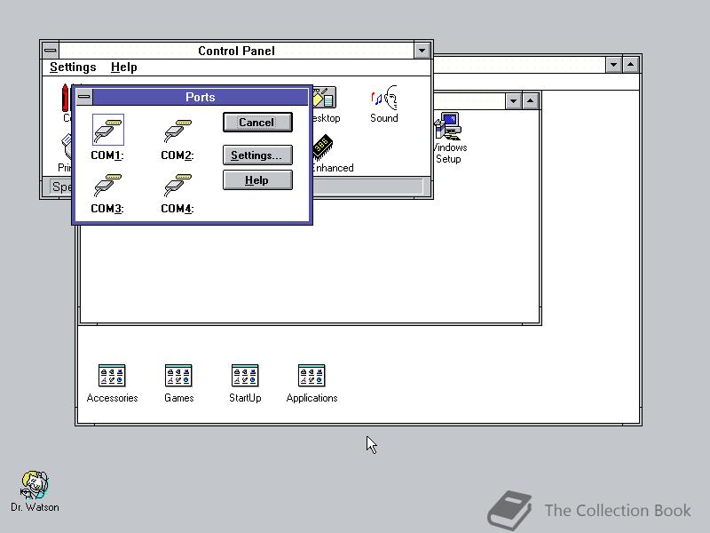Open the Dr. Watson desktop icon
The image size is (710, 533).
(x=35, y=484)
